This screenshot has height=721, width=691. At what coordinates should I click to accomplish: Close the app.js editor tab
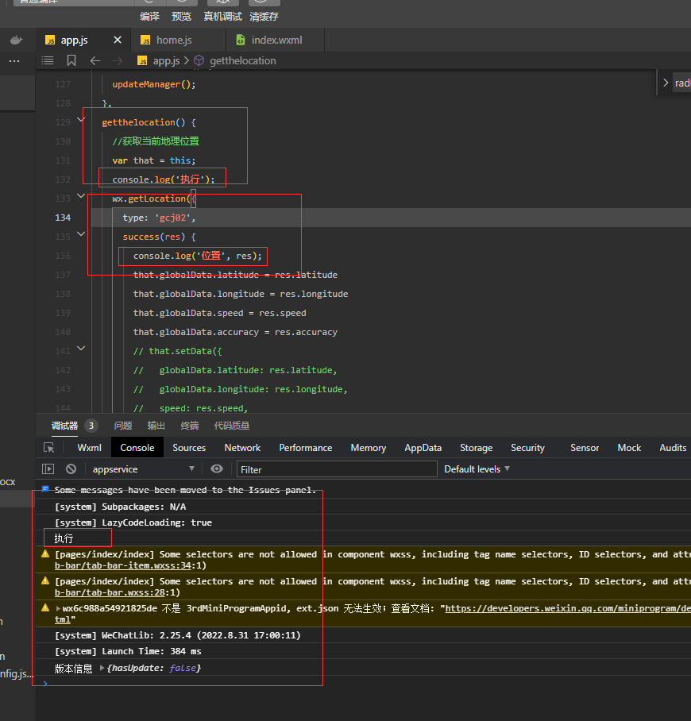(x=118, y=40)
